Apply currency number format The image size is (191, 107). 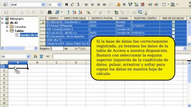coord(118,5)
